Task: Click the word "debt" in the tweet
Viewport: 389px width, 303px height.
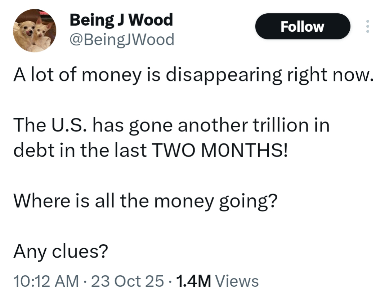Action: pos(32,150)
